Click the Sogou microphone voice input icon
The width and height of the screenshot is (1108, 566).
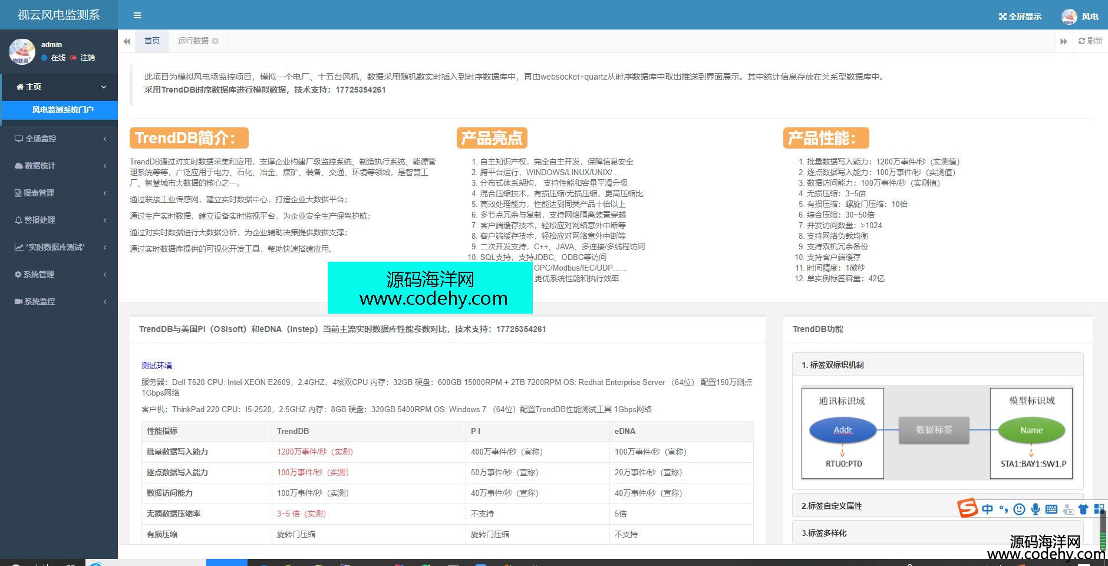click(1035, 509)
